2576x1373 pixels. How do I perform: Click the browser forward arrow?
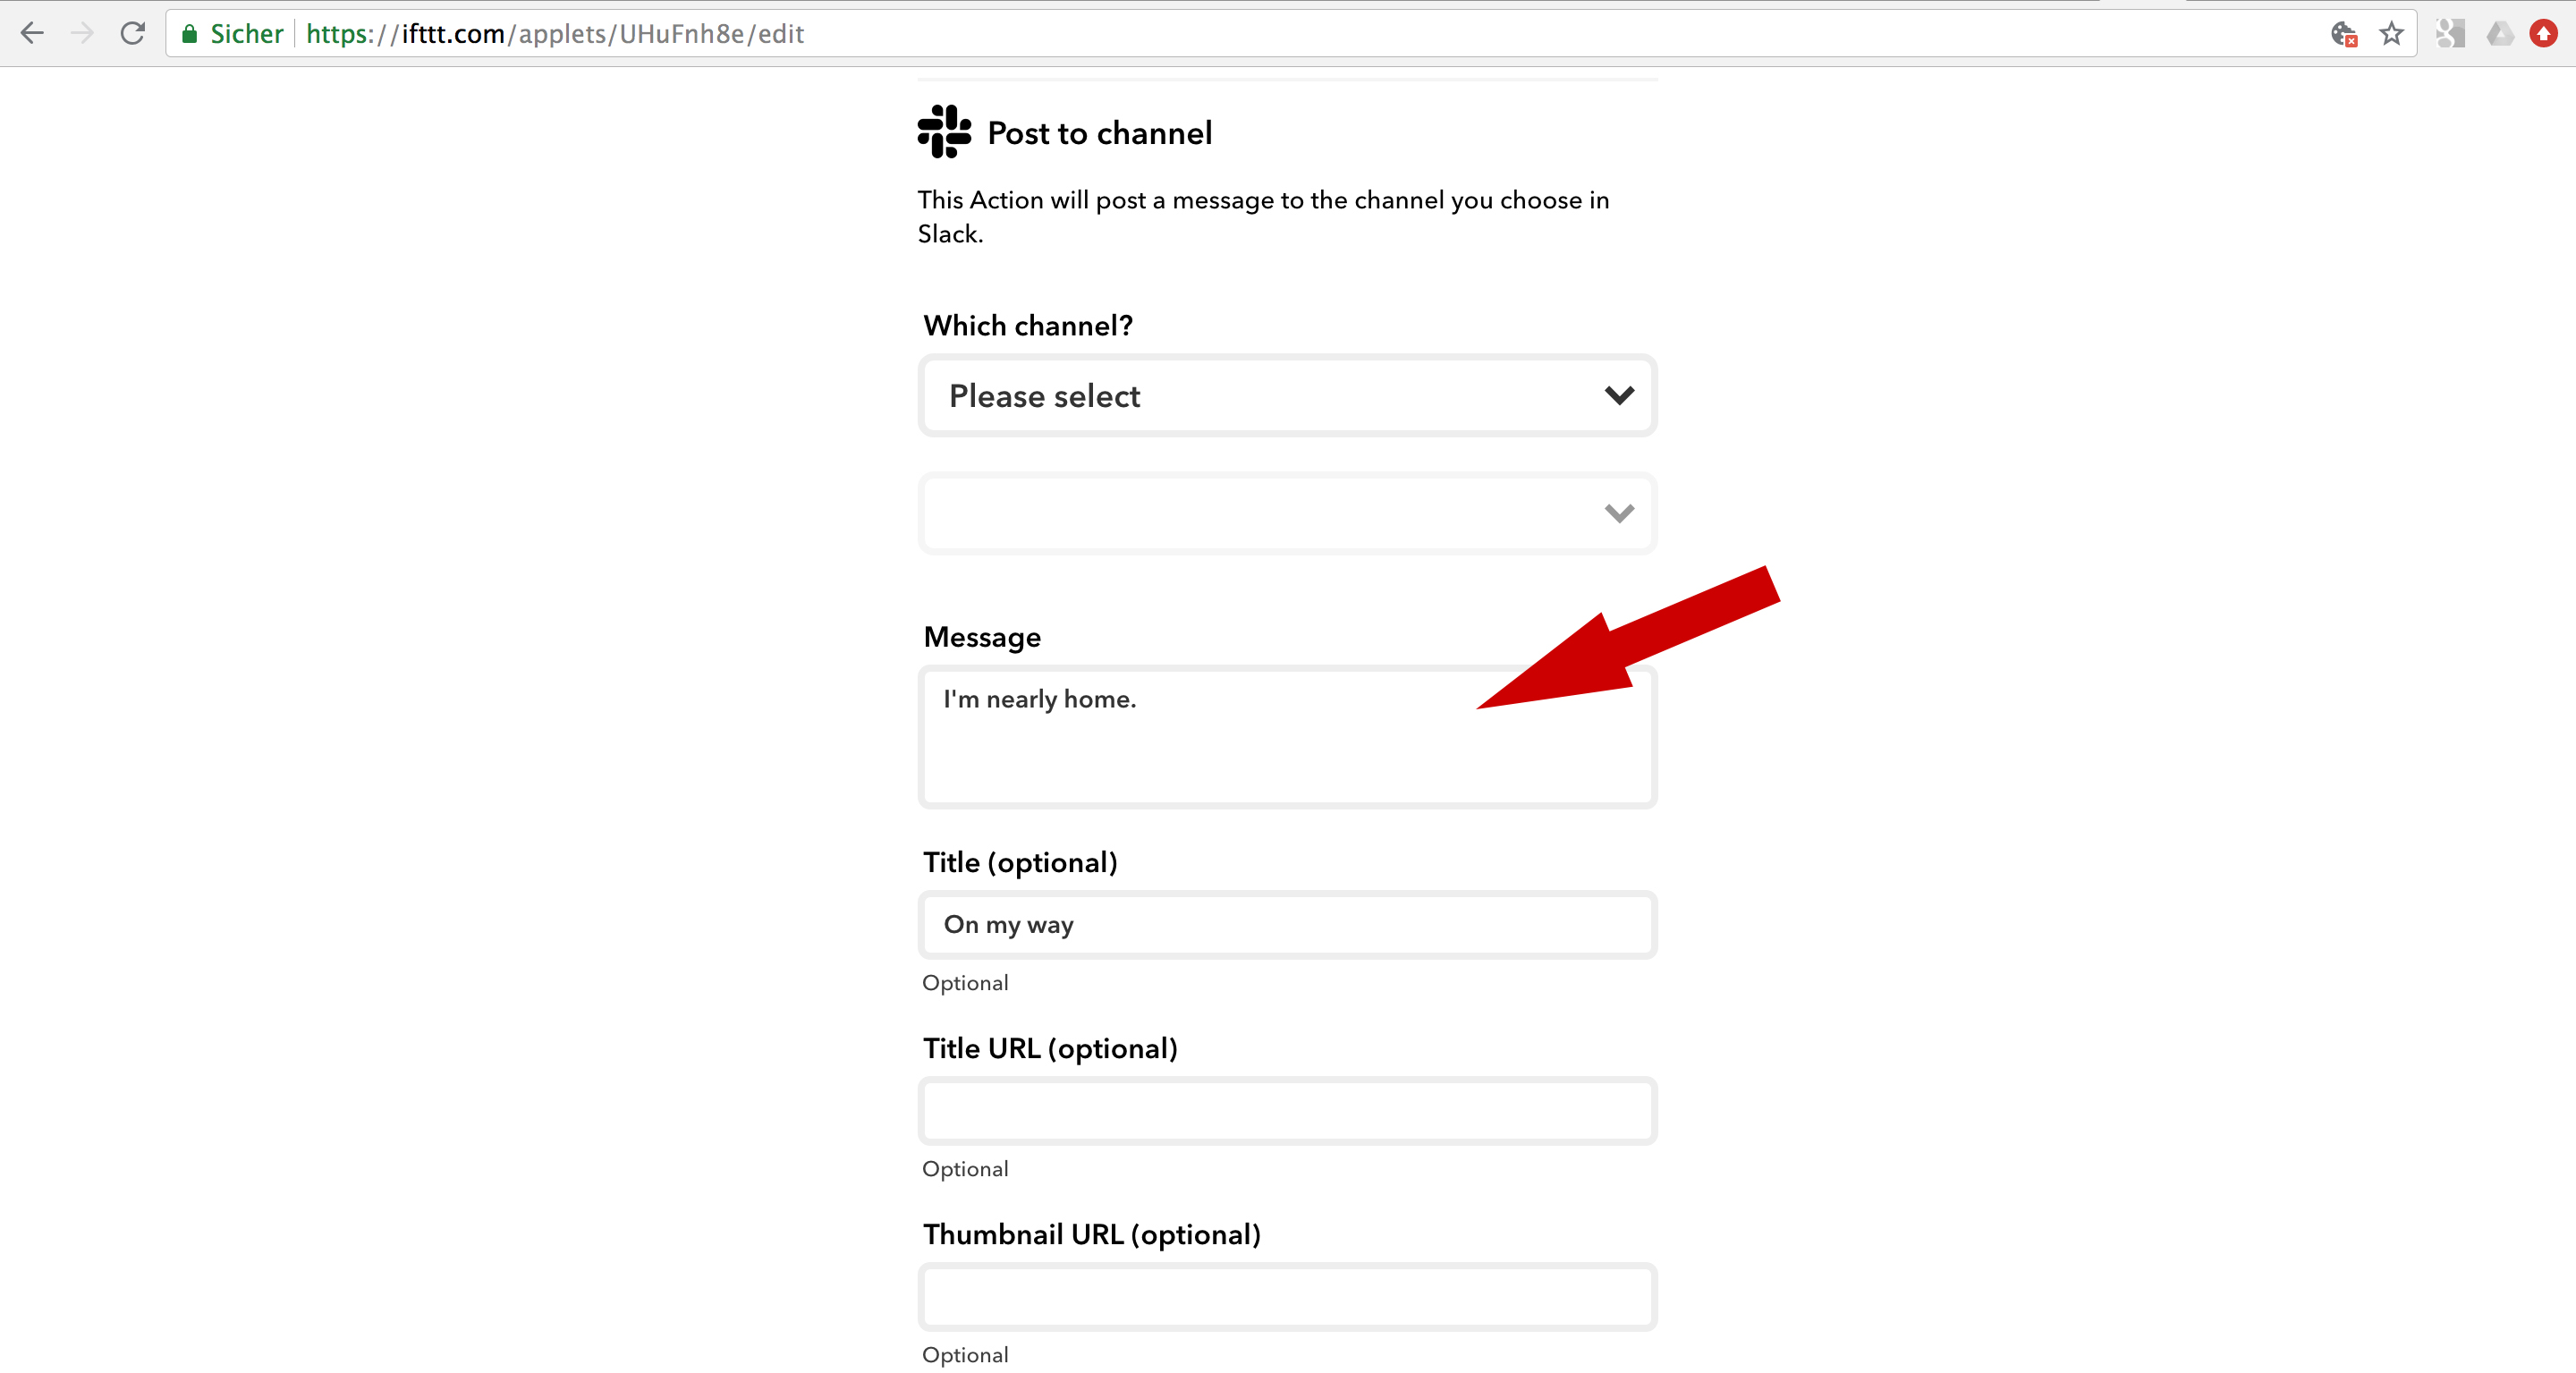click(x=82, y=33)
